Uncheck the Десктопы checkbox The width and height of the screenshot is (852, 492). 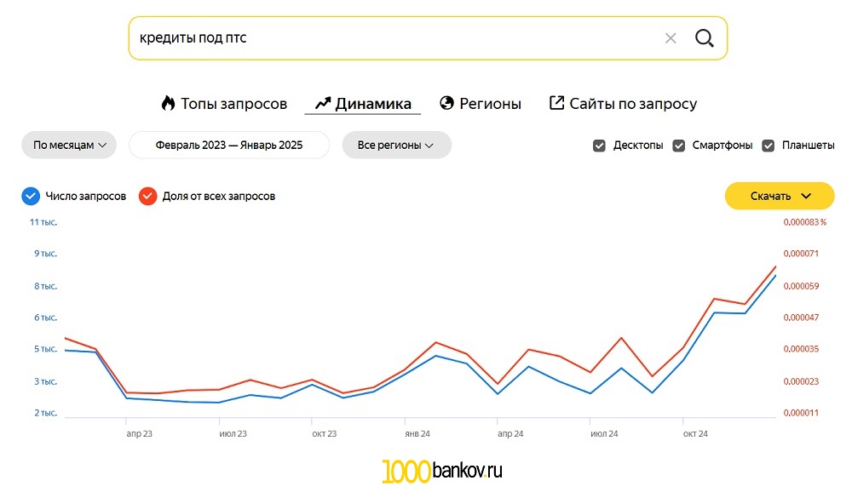pos(599,146)
